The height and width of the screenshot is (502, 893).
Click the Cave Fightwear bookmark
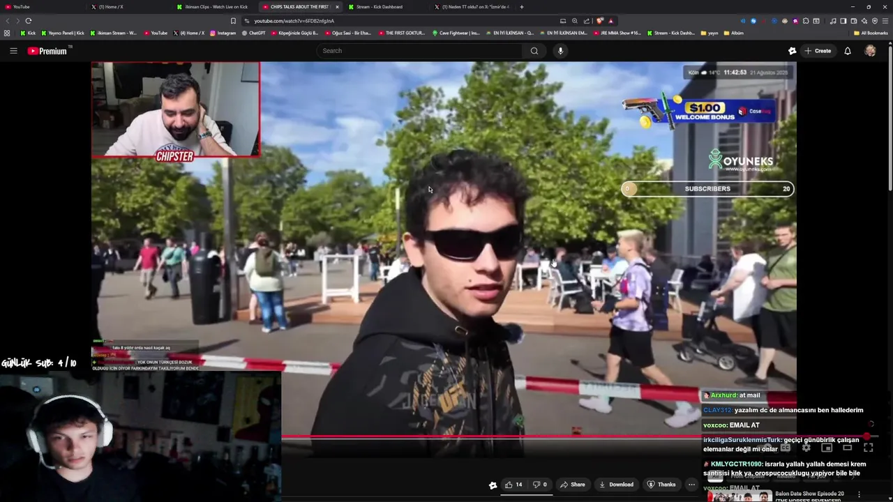pyautogui.click(x=456, y=33)
